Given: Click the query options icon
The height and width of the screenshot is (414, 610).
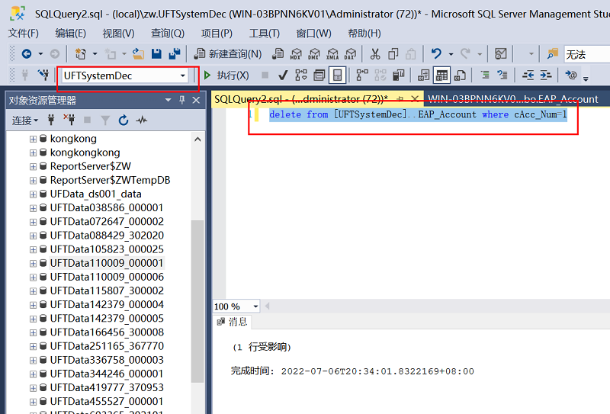Looking at the screenshot, I should [x=319, y=75].
